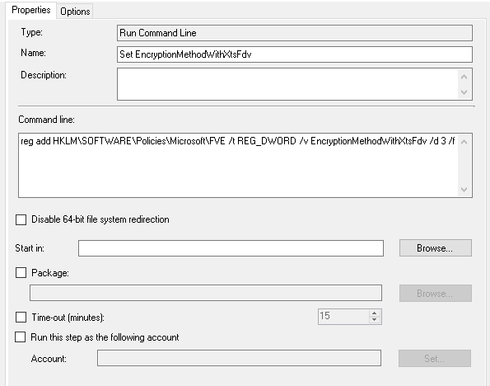Click the Command line scroll up arrow
The height and width of the screenshot is (386, 490).
click(464, 142)
